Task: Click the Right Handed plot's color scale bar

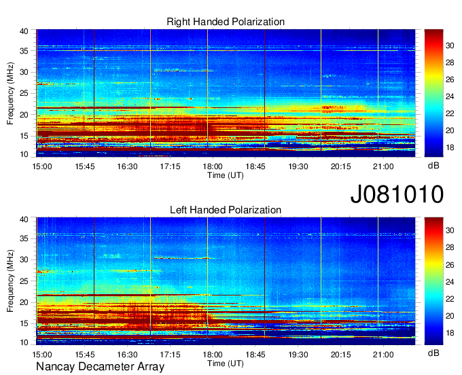Action: click(433, 93)
